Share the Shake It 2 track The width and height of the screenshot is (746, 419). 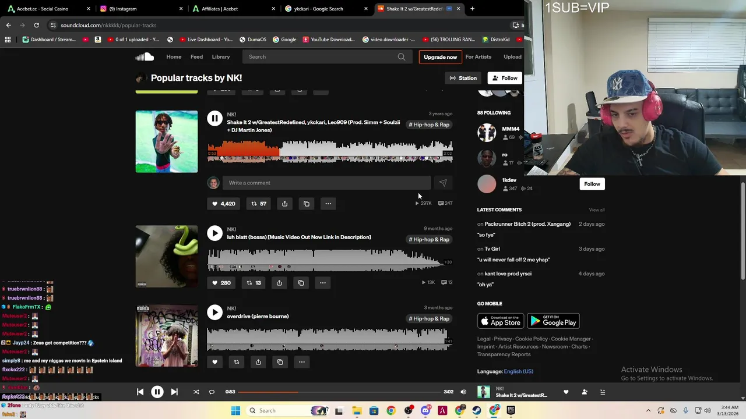284,204
